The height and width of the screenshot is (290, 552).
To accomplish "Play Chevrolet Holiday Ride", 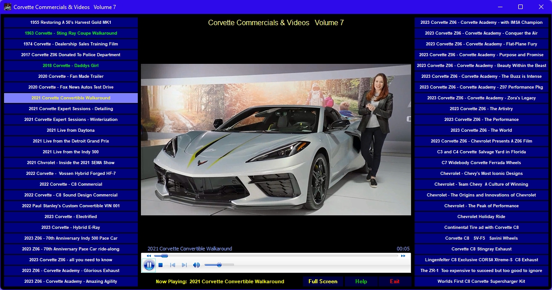I will point(481,217).
